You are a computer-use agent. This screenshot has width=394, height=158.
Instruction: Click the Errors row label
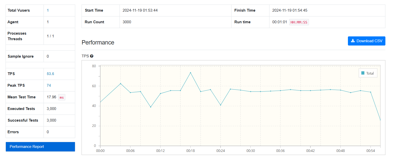tap(13, 132)
